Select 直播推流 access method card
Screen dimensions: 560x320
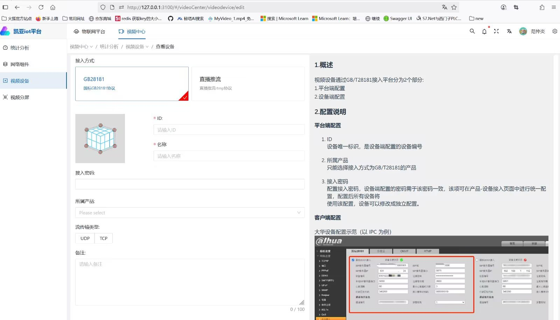[248, 84]
